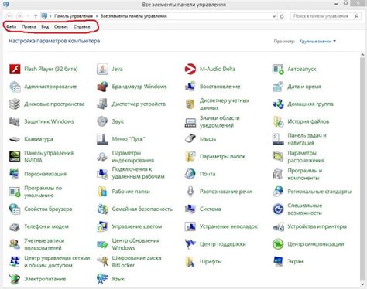Click the Устройства и принтеры link
This screenshot has width=367, height=289.
(x=317, y=226)
